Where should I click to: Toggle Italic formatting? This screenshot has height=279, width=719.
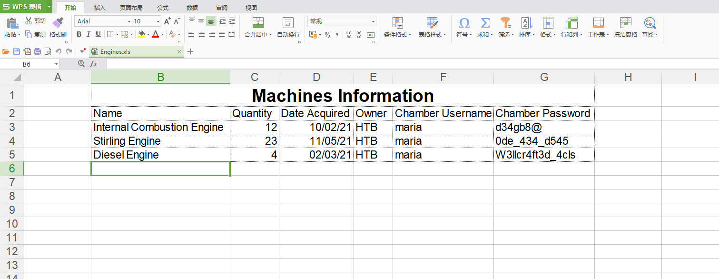[x=89, y=34]
